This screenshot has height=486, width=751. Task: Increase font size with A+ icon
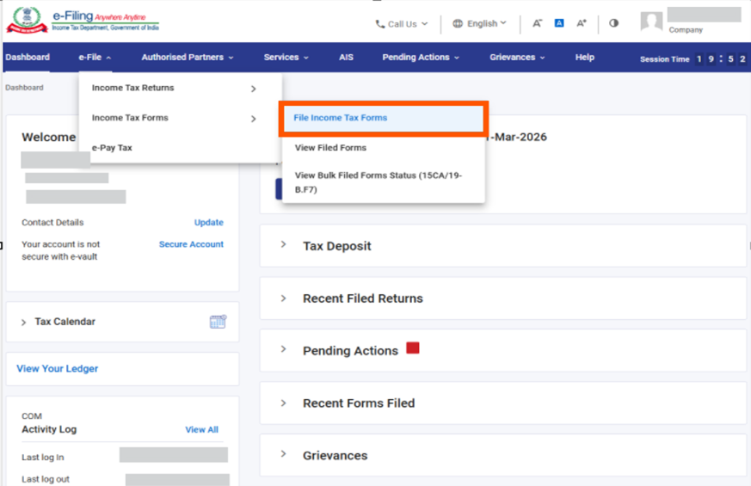582,23
